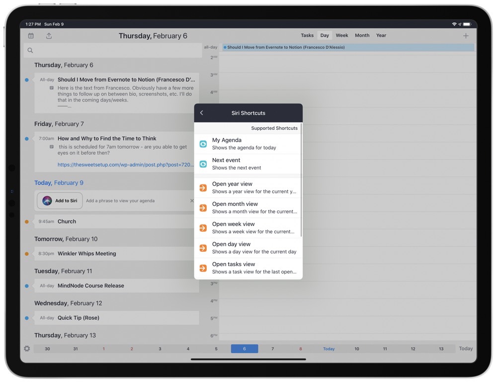The image size is (497, 383).
Task: Select day 12 in the date strip
Action: (413, 349)
